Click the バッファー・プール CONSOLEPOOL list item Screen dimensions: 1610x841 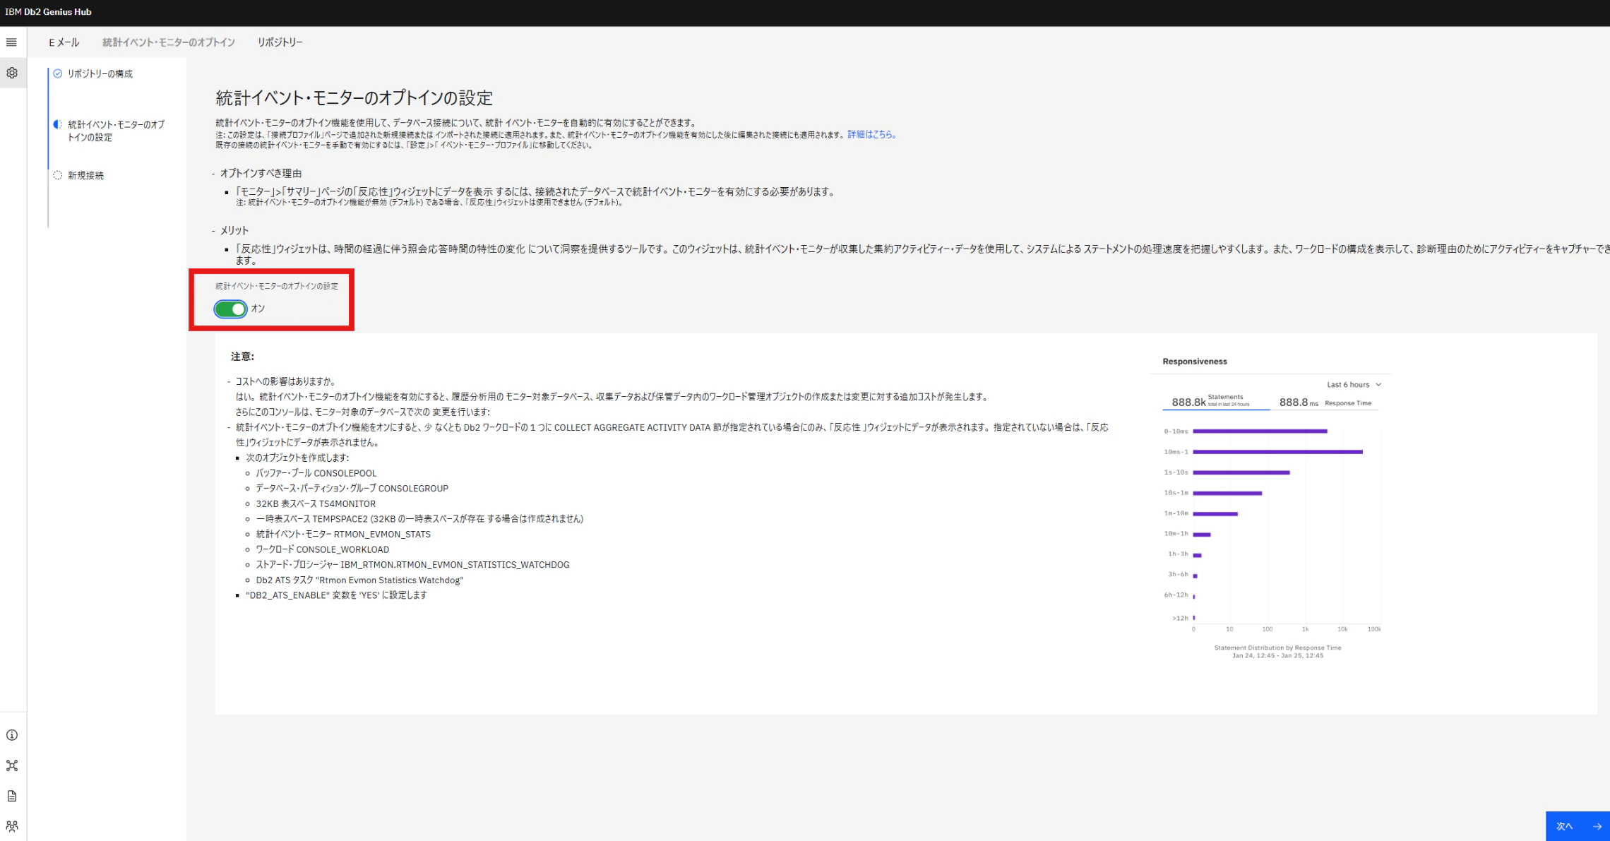(x=316, y=473)
